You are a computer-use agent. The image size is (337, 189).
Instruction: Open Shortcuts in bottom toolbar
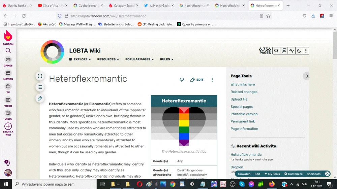pos(313,174)
